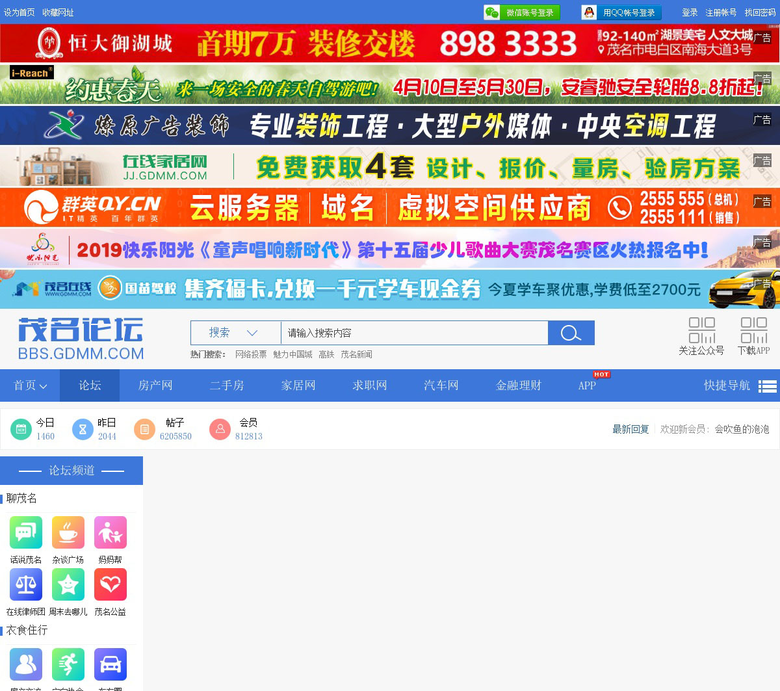The image size is (780, 691).
Task: Open the 金融理财 nav item
Action: pyautogui.click(x=519, y=385)
